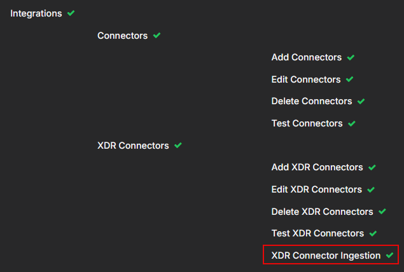Viewport: 404px width, 272px height.
Task: Click the Add XDR Connectors checkmark
Action: tap(372, 168)
